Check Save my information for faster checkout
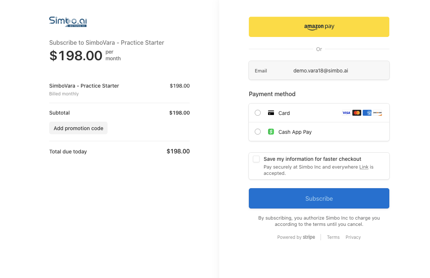Screen dimensions: 430x278 point(256,159)
